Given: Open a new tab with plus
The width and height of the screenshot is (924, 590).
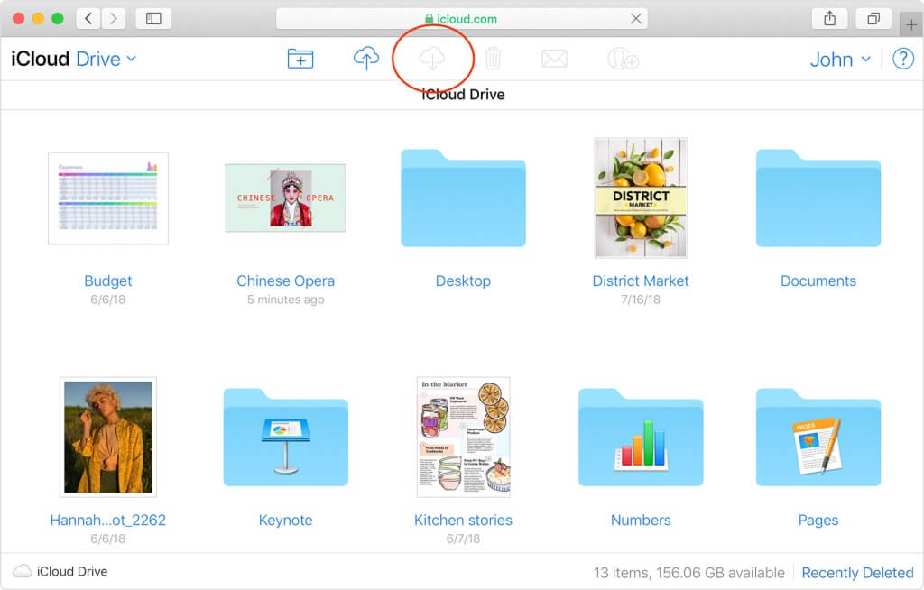Looking at the screenshot, I should coord(911,24).
